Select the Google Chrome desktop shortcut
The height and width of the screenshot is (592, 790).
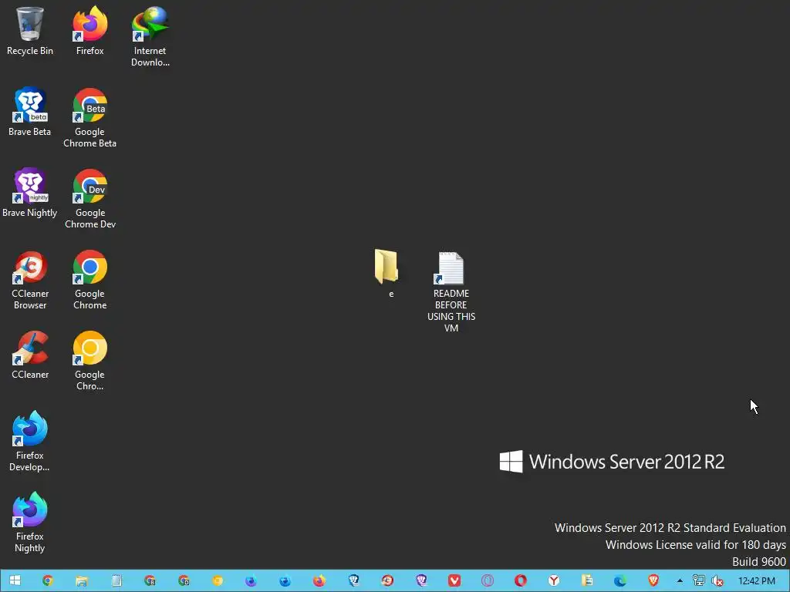coord(89,279)
